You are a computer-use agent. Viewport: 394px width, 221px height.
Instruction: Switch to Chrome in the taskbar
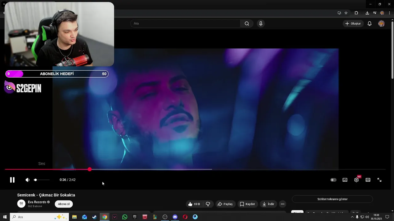tap(105, 217)
